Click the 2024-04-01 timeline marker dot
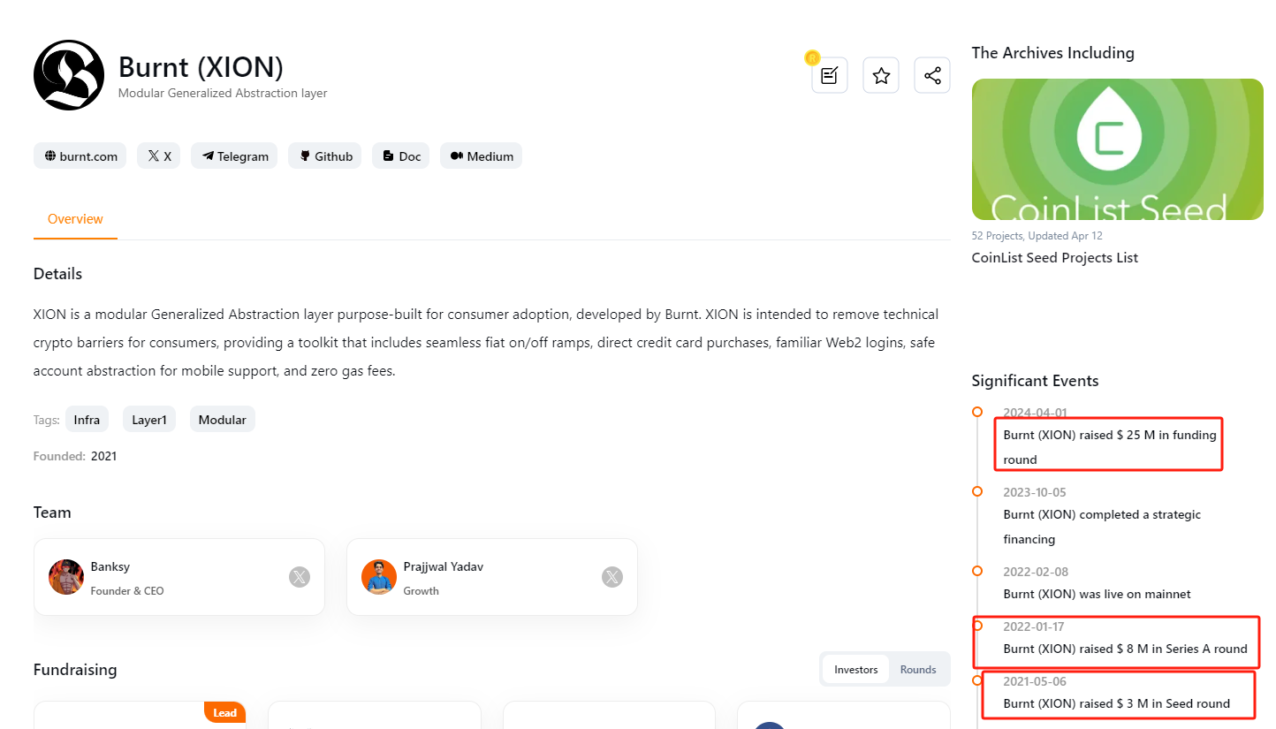The width and height of the screenshot is (1276, 729). click(977, 412)
